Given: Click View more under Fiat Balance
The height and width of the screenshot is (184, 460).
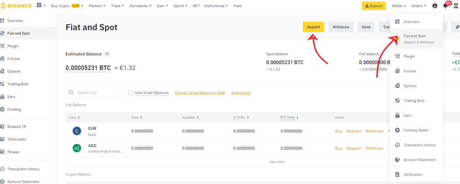Looking at the screenshot, I should click(x=277, y=162).
